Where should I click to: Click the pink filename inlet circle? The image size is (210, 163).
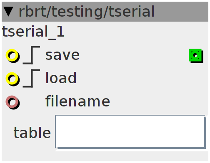tap(12, 102)
